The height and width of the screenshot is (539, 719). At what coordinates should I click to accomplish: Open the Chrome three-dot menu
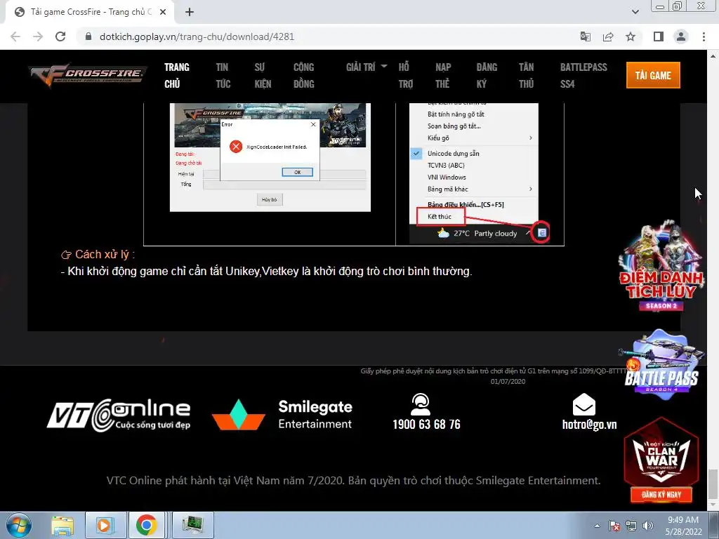[704, 36]
